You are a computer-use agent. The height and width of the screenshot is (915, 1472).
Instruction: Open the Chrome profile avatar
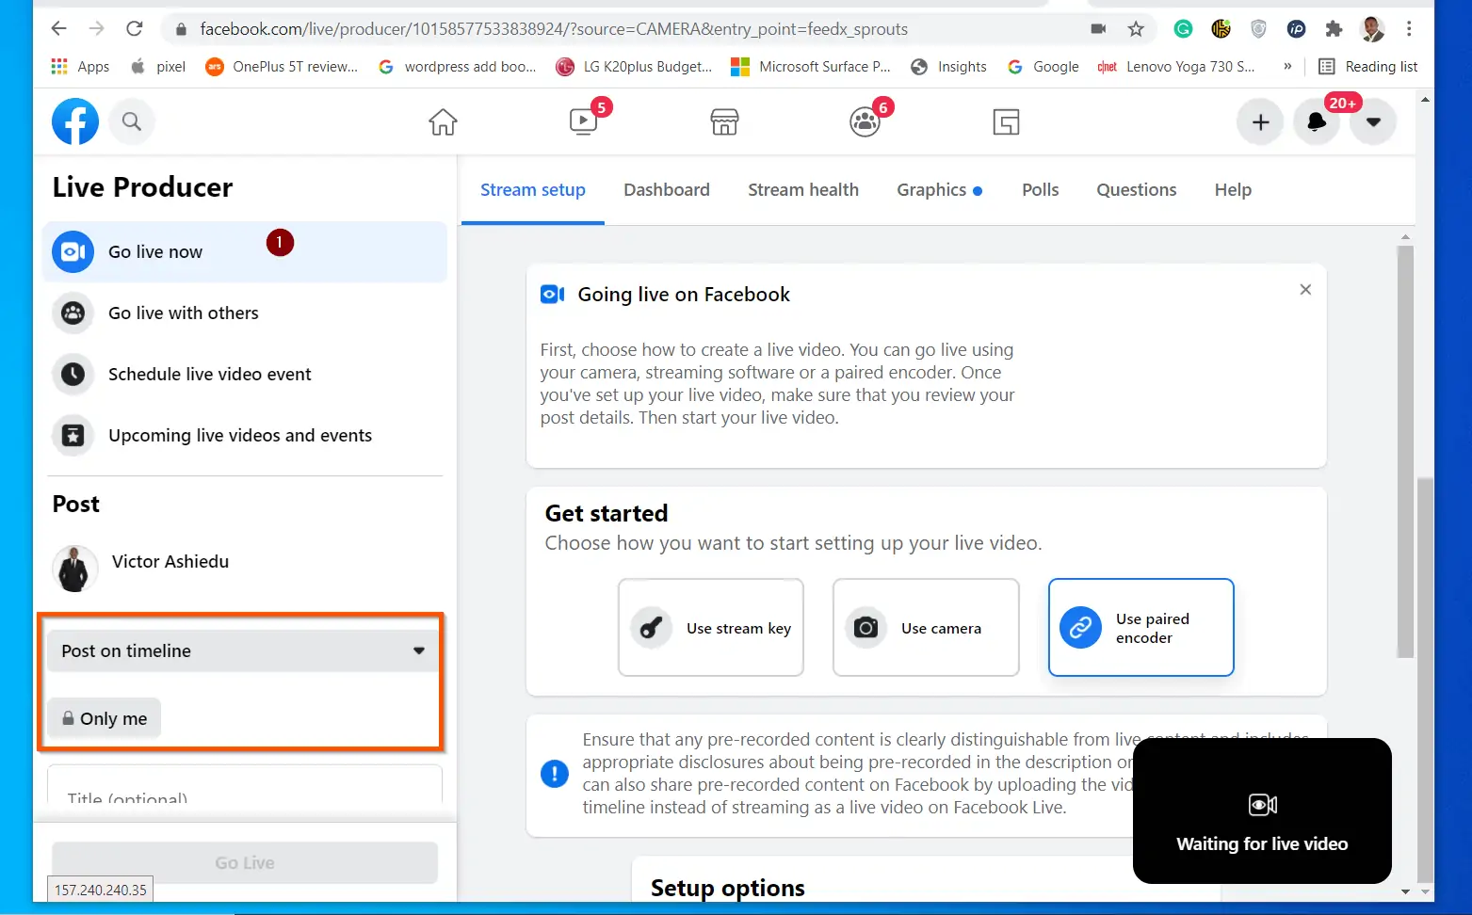click(x=1372, y=29)
